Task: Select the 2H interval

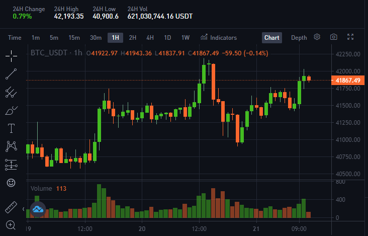Action: [133, 38]
